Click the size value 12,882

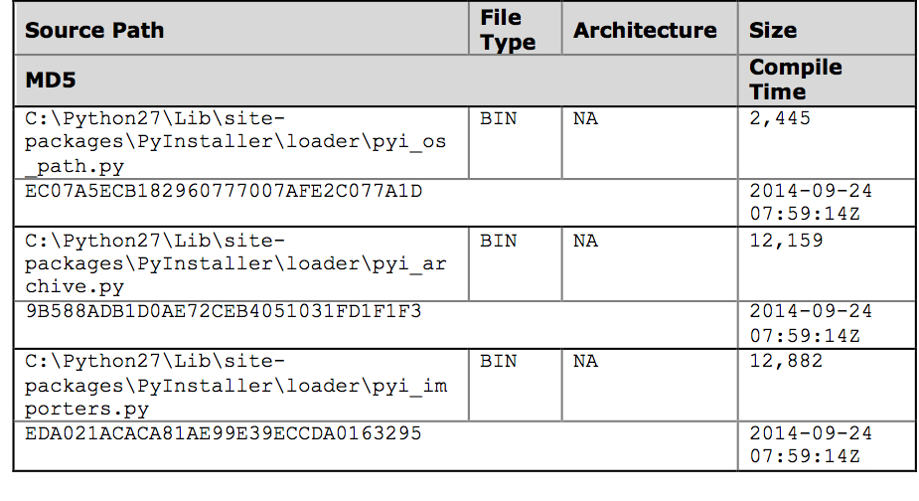(x=787, y=362)
